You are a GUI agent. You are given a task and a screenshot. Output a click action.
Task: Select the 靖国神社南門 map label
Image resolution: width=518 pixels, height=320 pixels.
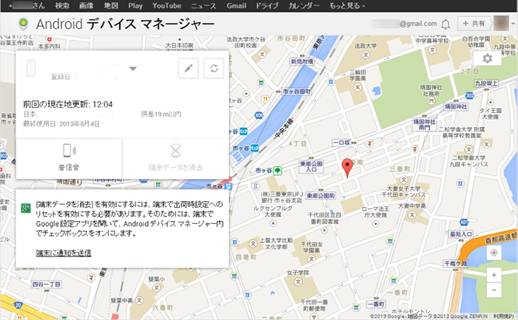(424, 124)
